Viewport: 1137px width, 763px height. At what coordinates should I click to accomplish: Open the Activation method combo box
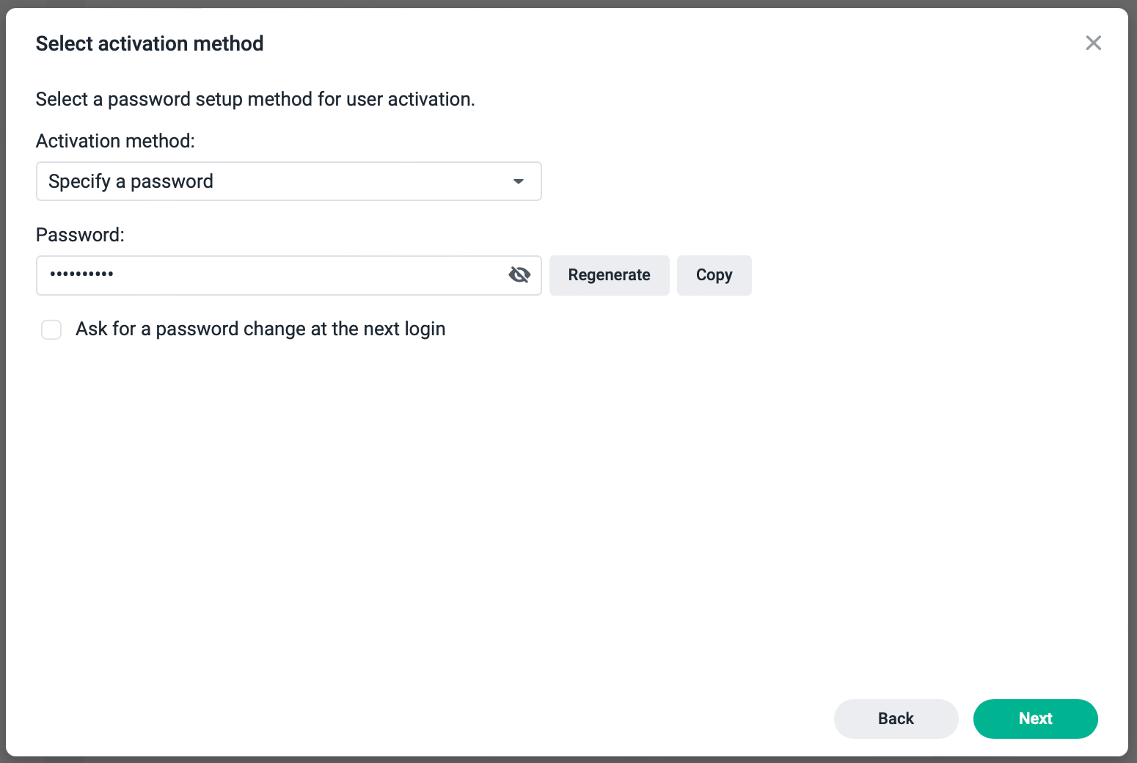point(289,181)
